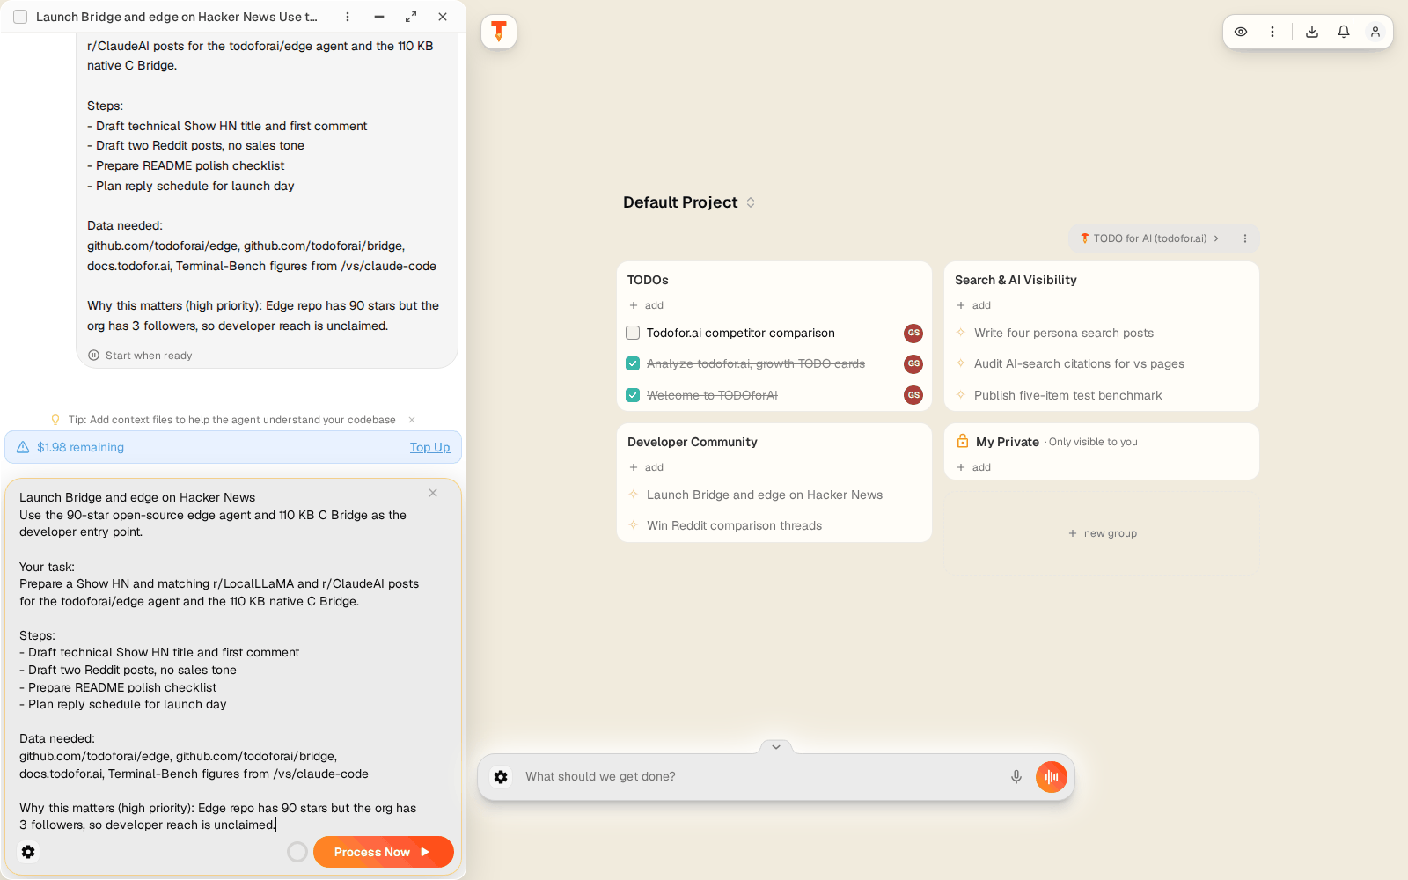1408x880 pixels.
Task: Toggle Start when ready
Action: click(140, 356)
